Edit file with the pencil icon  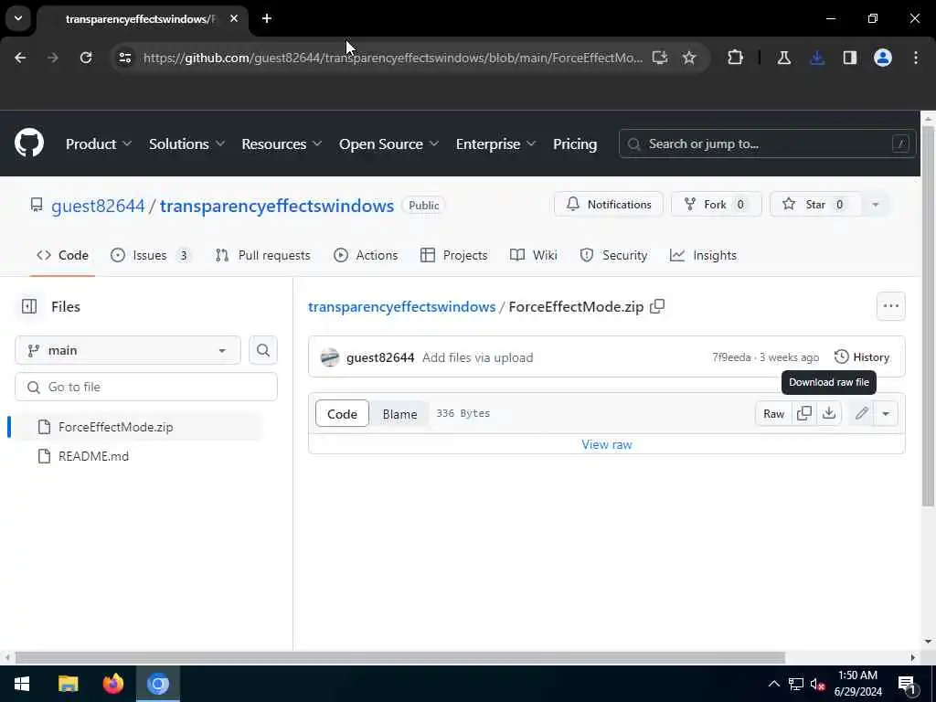861,413
